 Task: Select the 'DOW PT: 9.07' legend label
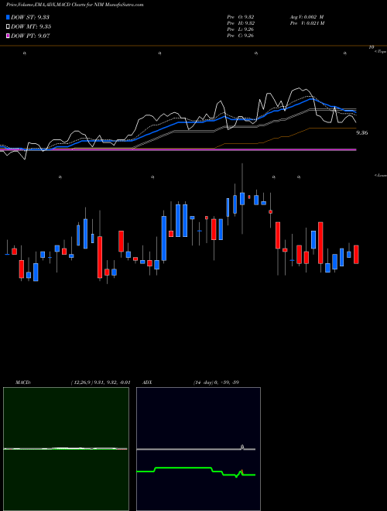click(x=30, y=36)
